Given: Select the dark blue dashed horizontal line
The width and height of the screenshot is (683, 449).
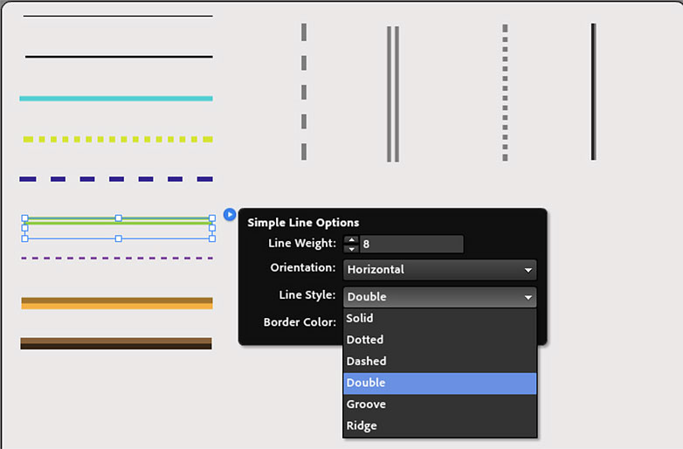Looking at the screenshot, I should (116, 179).
